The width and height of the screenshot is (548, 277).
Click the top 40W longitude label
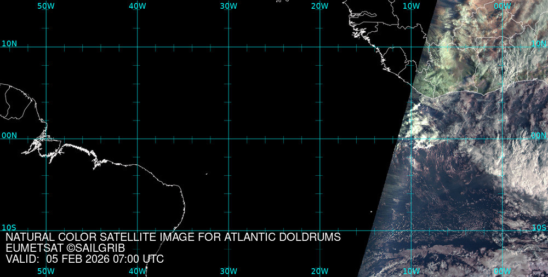[x=137, y=6]
